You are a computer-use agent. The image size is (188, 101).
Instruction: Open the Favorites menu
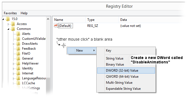(x=10, y=13)
